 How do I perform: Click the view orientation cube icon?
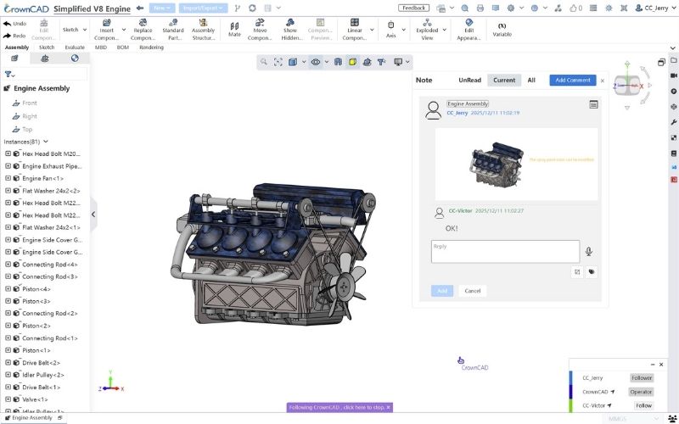coord(293,62)
